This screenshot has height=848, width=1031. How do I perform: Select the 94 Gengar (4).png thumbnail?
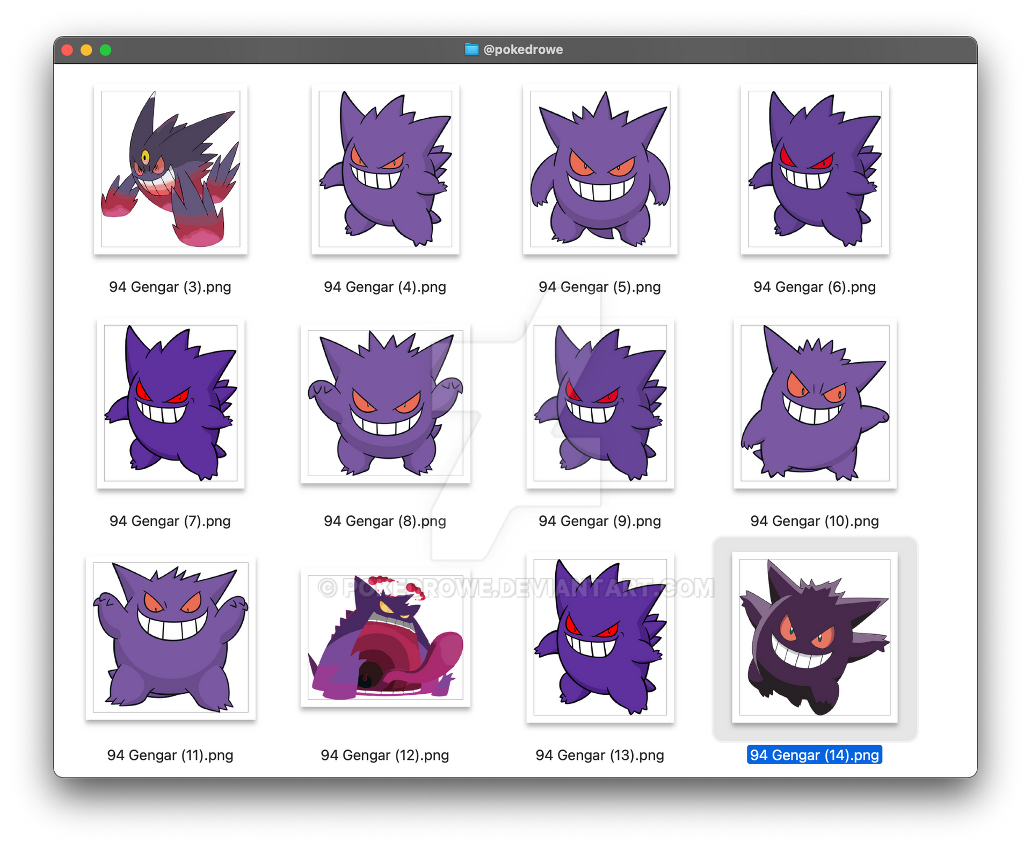pyautogui.click(x=385, y=169)
